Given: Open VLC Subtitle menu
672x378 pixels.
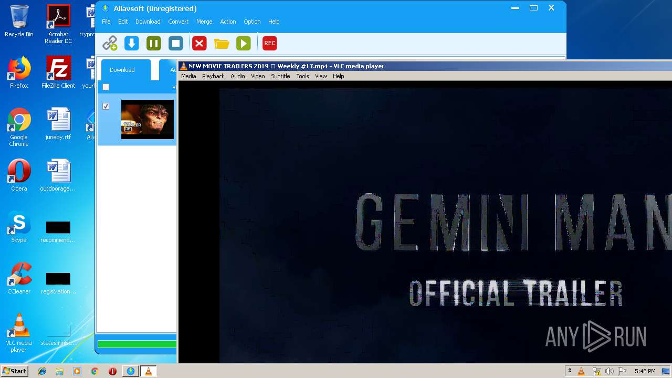Looking at the screenshot, I should click(x=280, y=76).
